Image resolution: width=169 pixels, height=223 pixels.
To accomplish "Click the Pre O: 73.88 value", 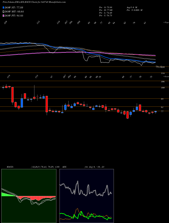I will (106, 7).
